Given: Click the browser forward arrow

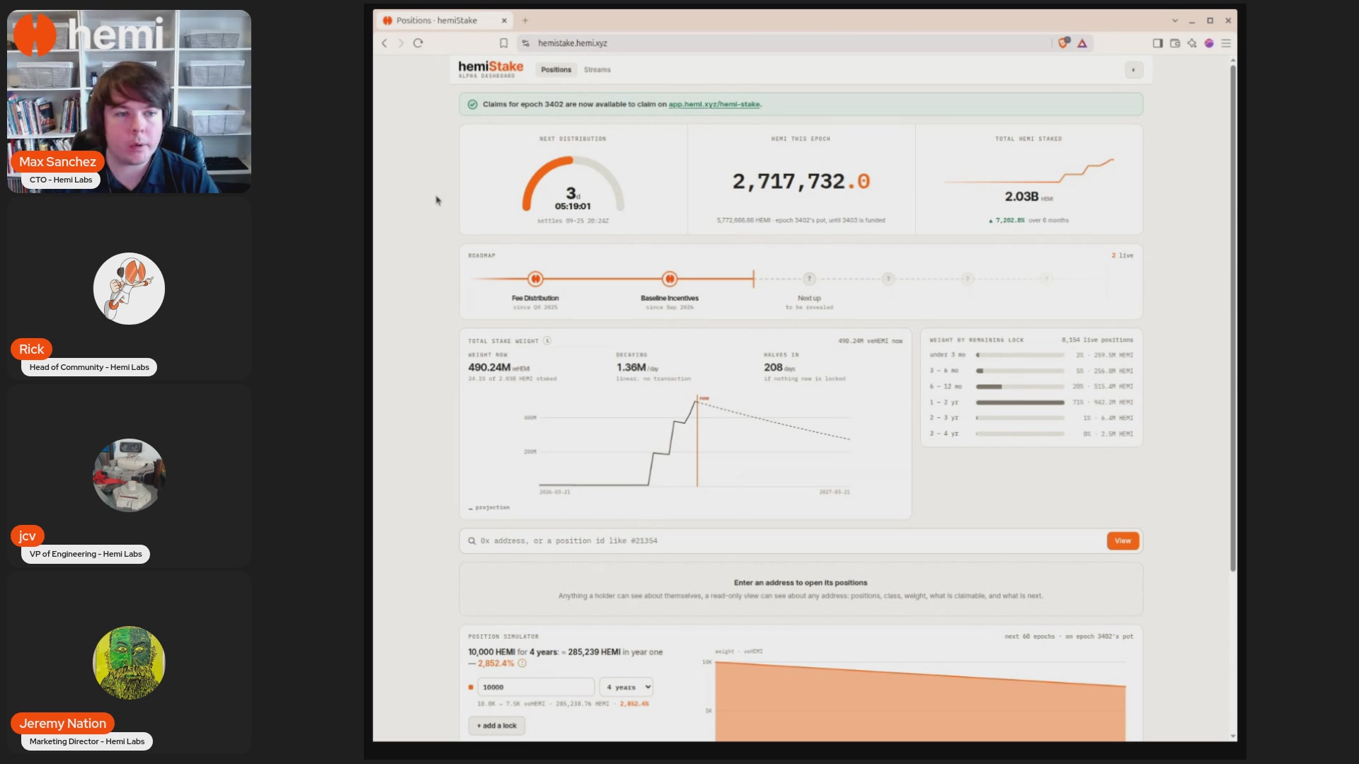Looking at the screenshot, I should [x=401, y=43].
